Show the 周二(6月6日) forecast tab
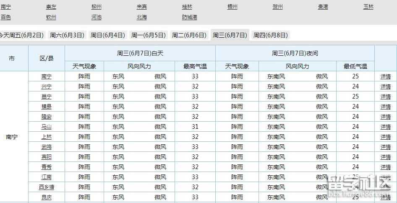 189,35
